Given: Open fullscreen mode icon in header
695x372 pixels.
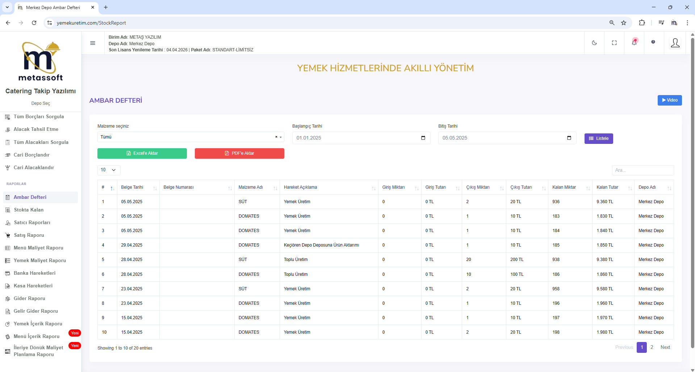Looking at the screenshot, I should click(614, 43).
